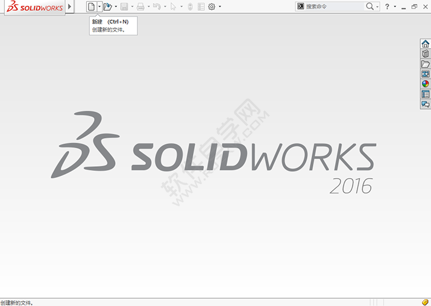This screenshot has width=431, height=306.
Task: Open the Design Library books tab
Action: (425, 54)
